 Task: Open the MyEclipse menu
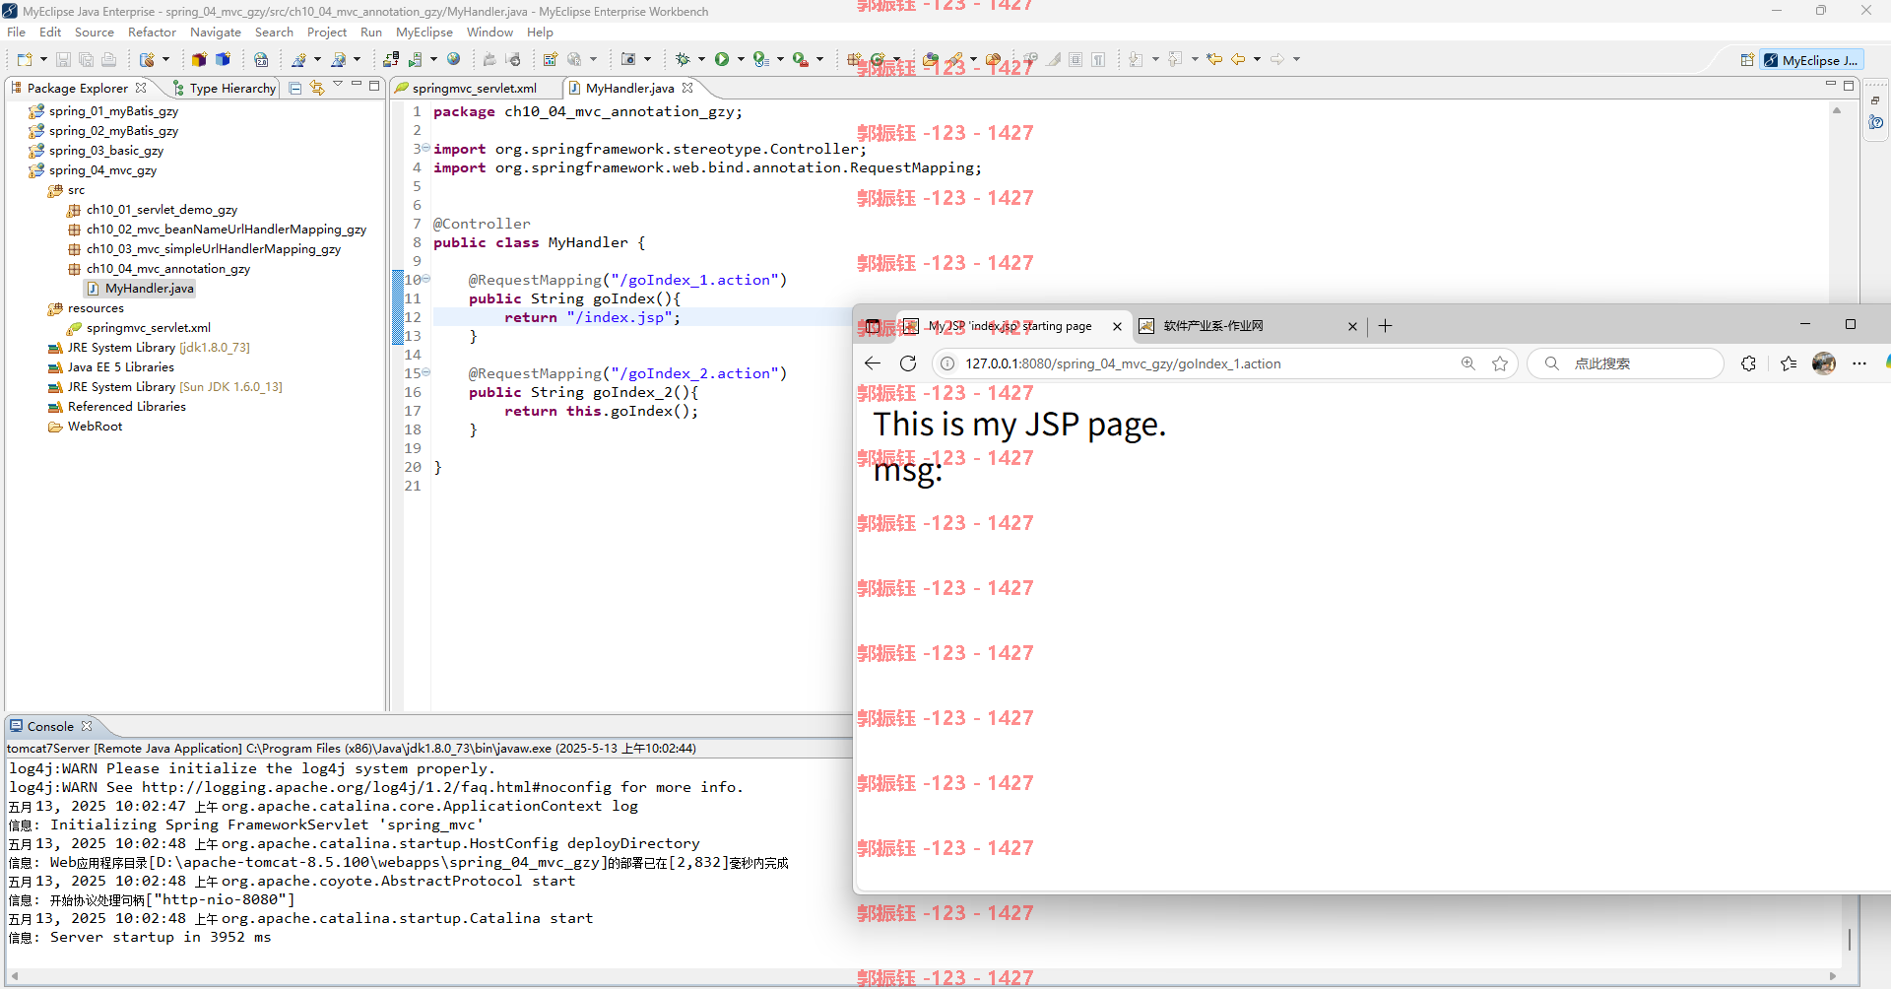(x=424, y=32)
